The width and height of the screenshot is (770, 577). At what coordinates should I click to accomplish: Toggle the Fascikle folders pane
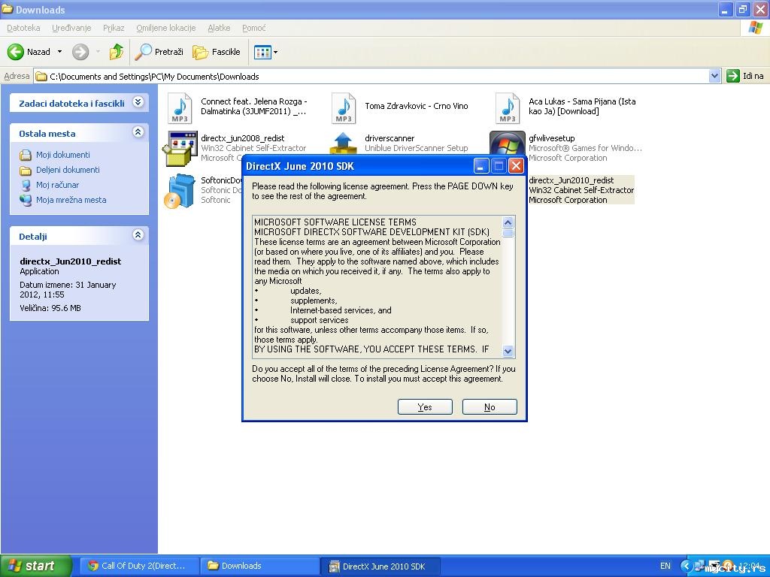[x=217, y=52]
